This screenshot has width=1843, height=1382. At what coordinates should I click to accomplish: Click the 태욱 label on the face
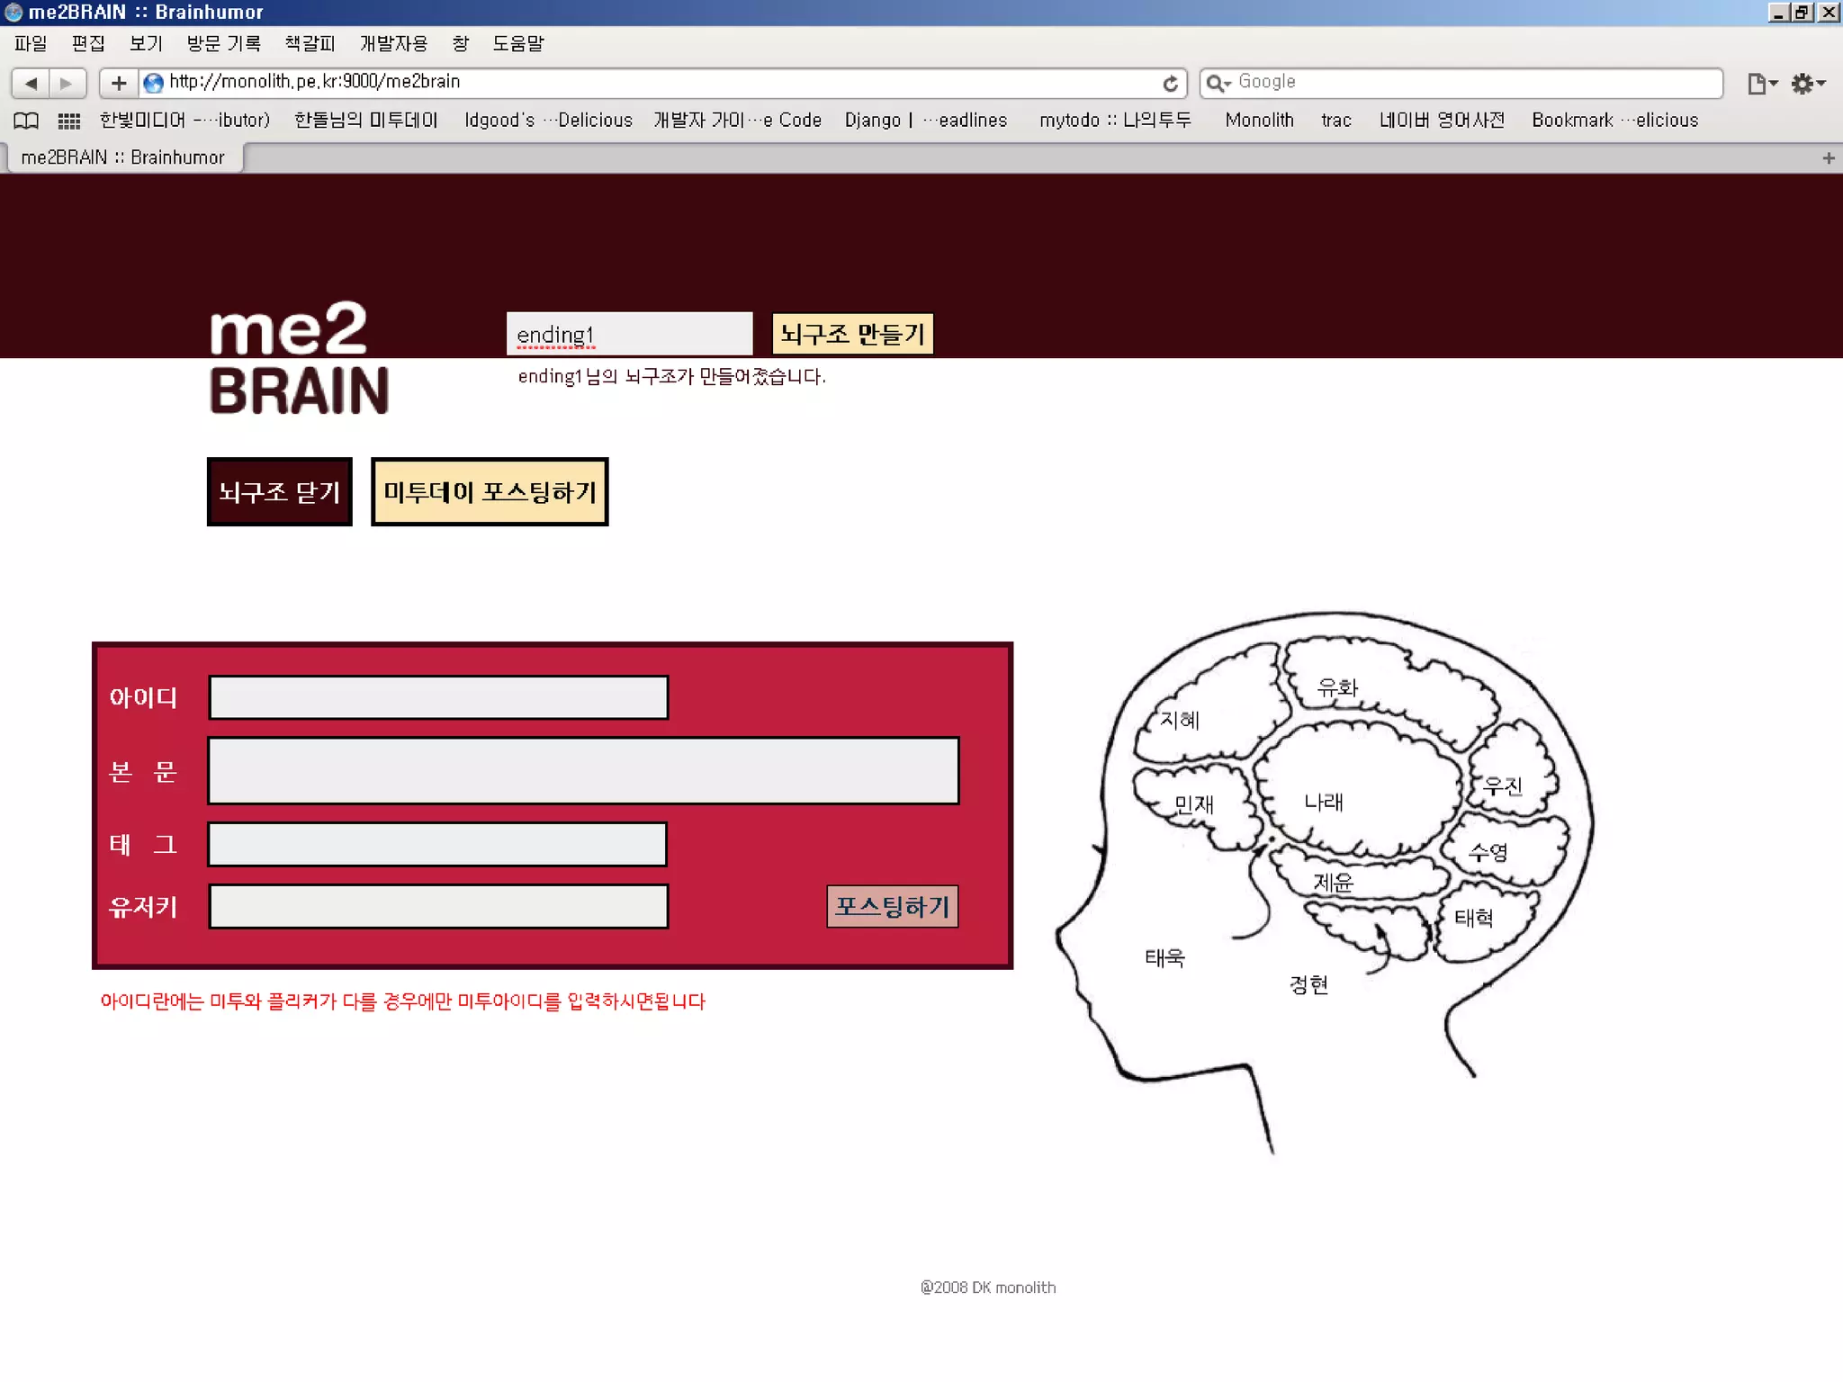[1164, 957]
